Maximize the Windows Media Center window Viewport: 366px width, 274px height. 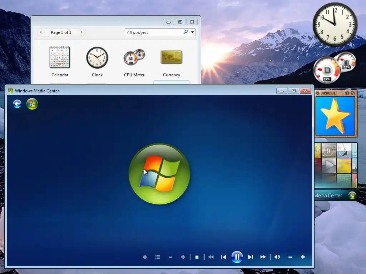[x=293, y=91]
